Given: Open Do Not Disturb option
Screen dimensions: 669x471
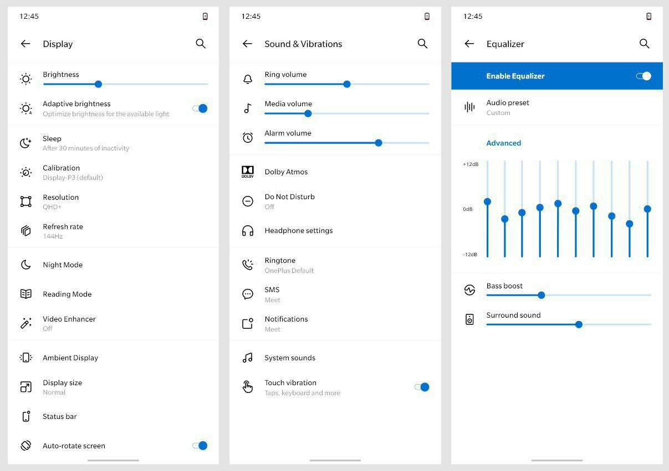Looking at the screenshot, I should click(x=335, y=201).
